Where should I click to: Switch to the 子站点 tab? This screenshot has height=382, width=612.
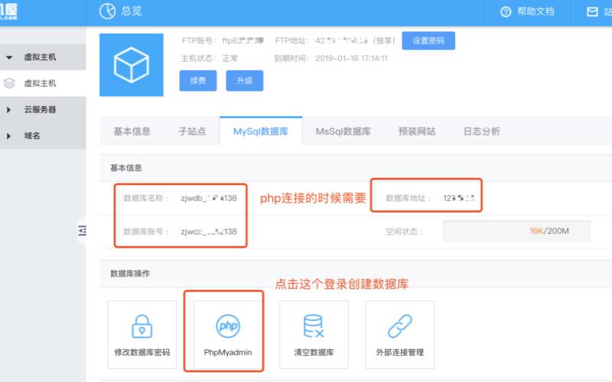tap(192, 131)
